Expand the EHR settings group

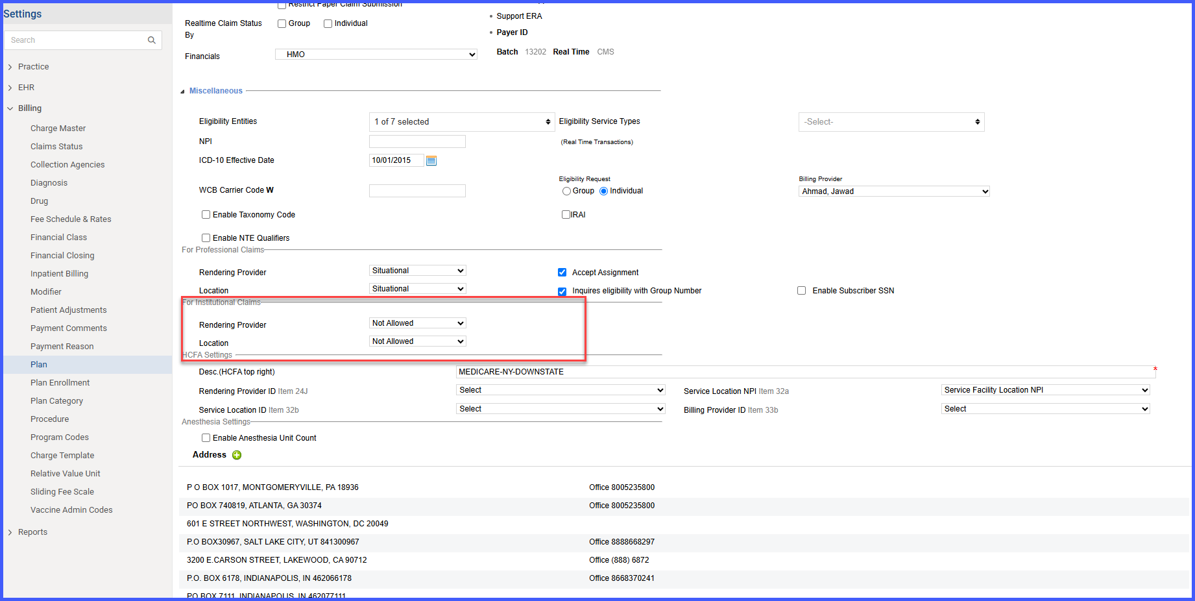(x=10, y=88)
